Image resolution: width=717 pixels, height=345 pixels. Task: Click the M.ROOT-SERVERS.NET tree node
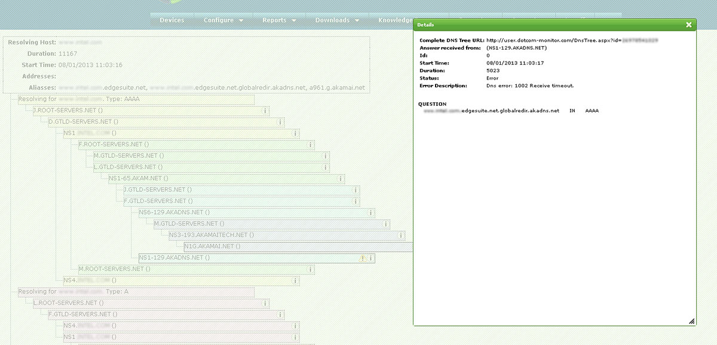[196, 269]
